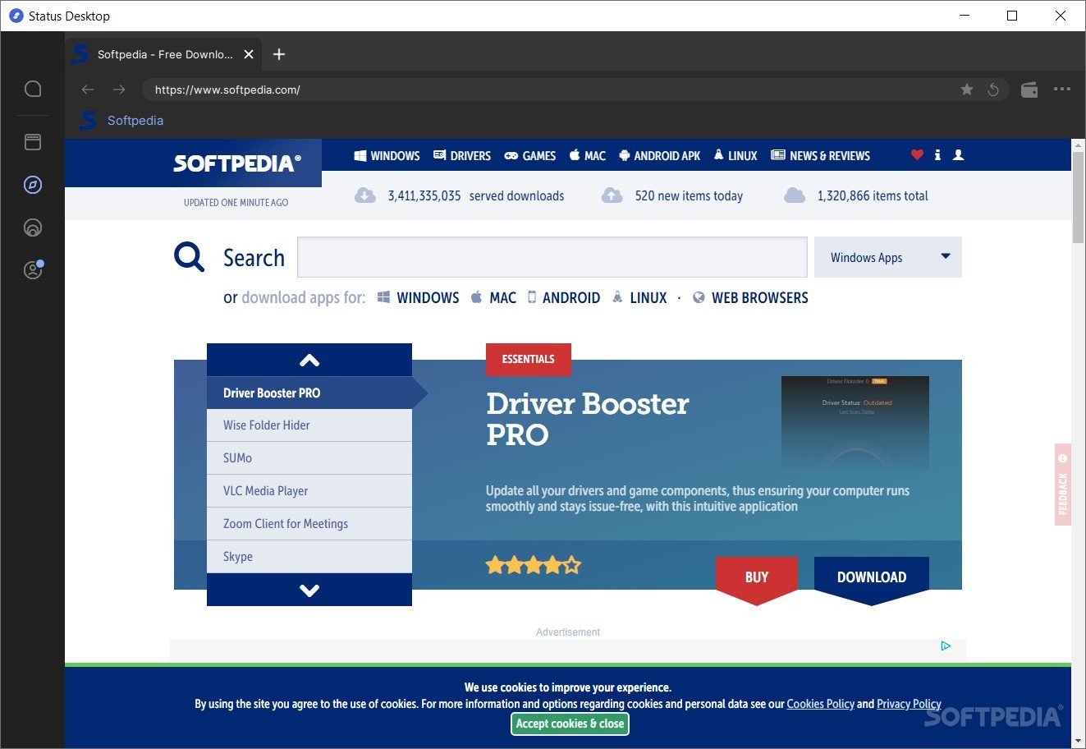Image resolution: width=1086 pixels, height=749 pixels.
Task: Expand the Windows Apps search category dropdown
Action: pos(888,257)
